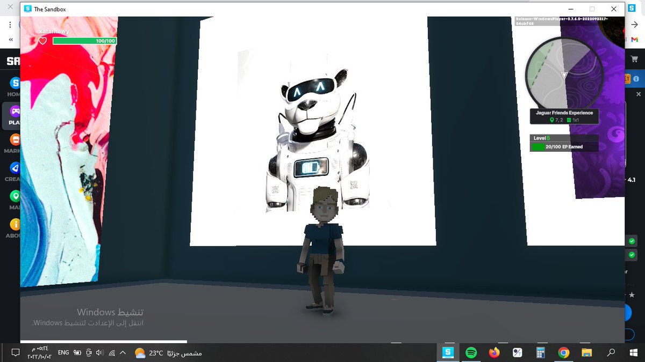The width and height of the screenshot is (645, 362).
Task: Open the Gmail icon in background browser
Action: (x=635, y=40)
